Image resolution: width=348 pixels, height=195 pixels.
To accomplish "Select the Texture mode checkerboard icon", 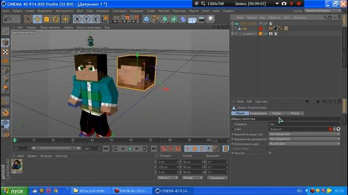I will (x=5, y=52).
